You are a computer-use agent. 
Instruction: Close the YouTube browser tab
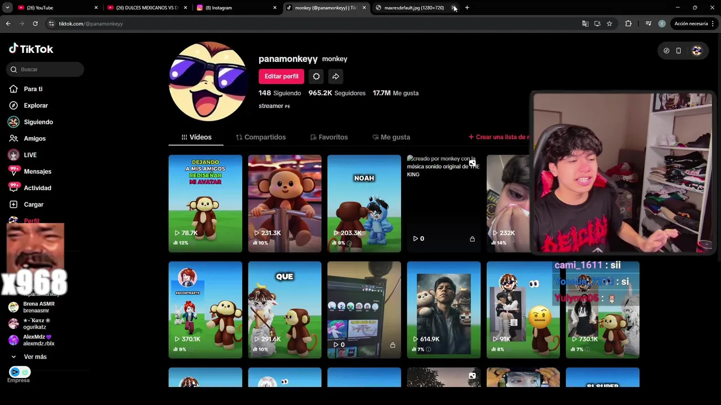tap(96, 8)
